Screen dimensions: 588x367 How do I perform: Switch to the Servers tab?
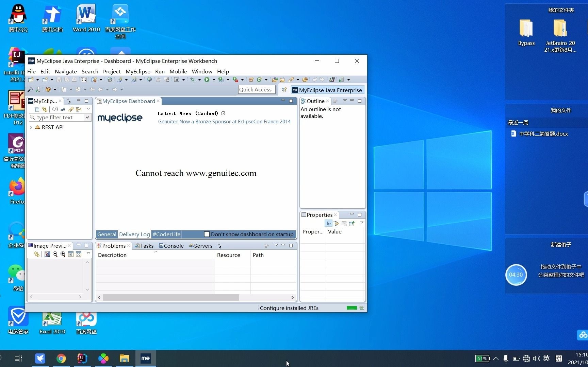tap(201, 246)
